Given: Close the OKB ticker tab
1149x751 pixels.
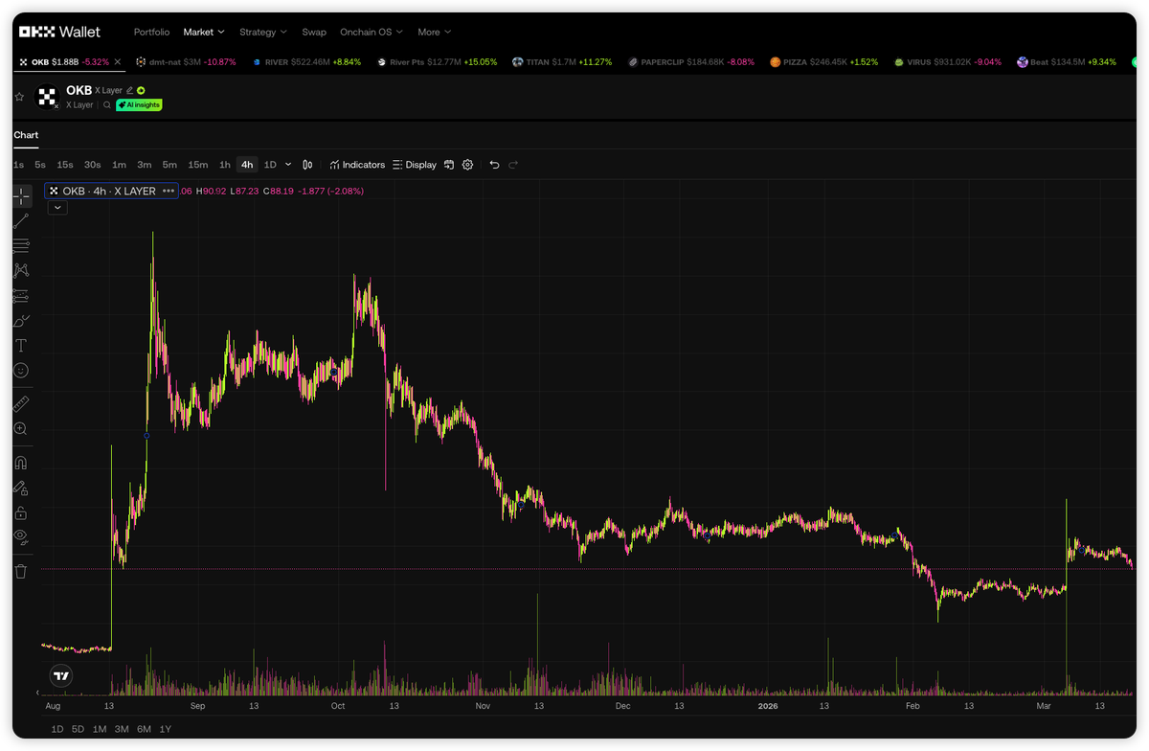Looking at the screenshot, I should [117, 61].
